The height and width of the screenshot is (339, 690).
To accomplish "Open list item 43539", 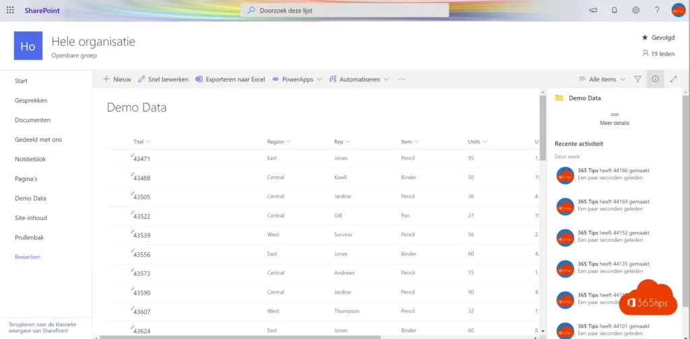I will [x=142, y=235].
